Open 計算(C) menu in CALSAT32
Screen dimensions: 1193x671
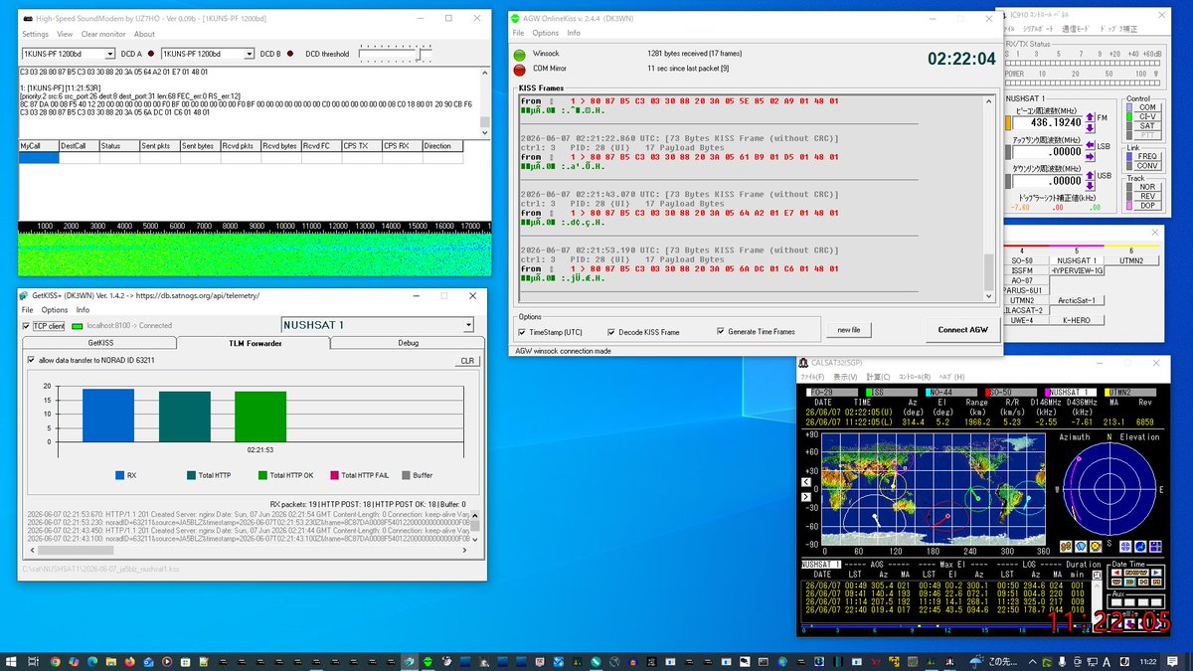coord(878,377)
